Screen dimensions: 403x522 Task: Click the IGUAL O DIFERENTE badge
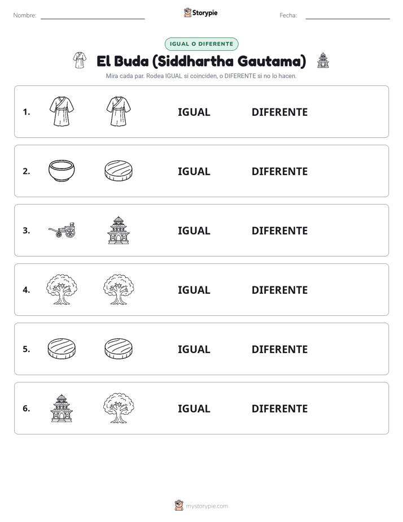click(201, 44)
